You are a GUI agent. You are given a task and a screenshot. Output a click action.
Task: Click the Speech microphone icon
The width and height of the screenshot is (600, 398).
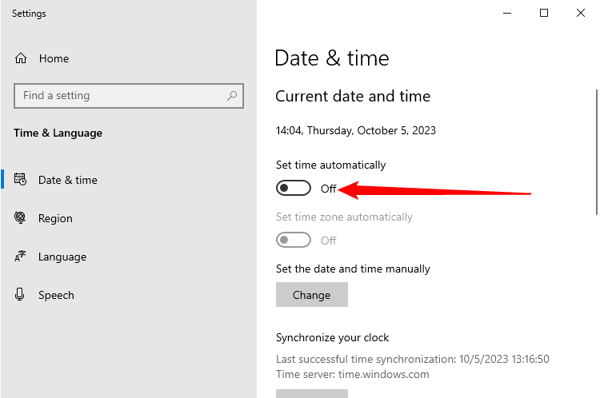pyautogui.click(x=21, y=295)
